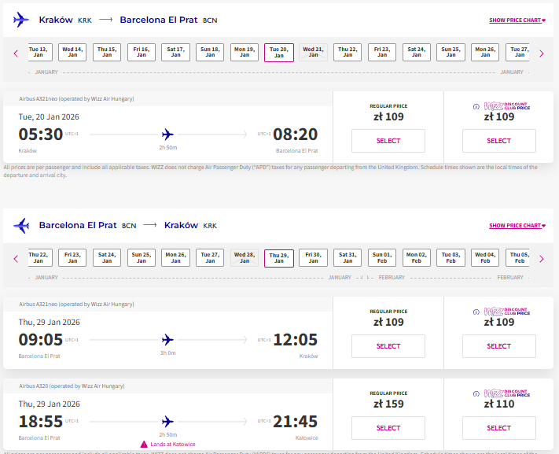Click plane icon on the 18:55 flight route
Screen dimensions: 559x454
point(167,421)
